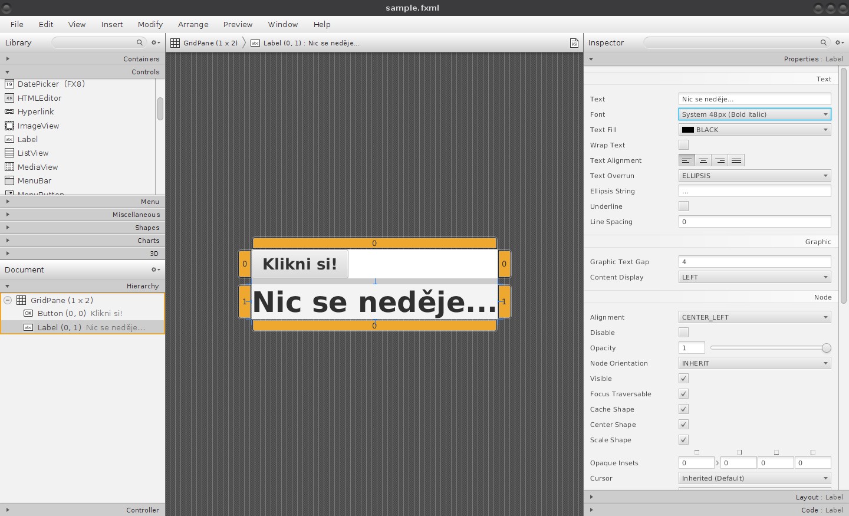Viewport: 849px width, 516px height.
Task: Apply justified text alignment
Action: [736, 160]
